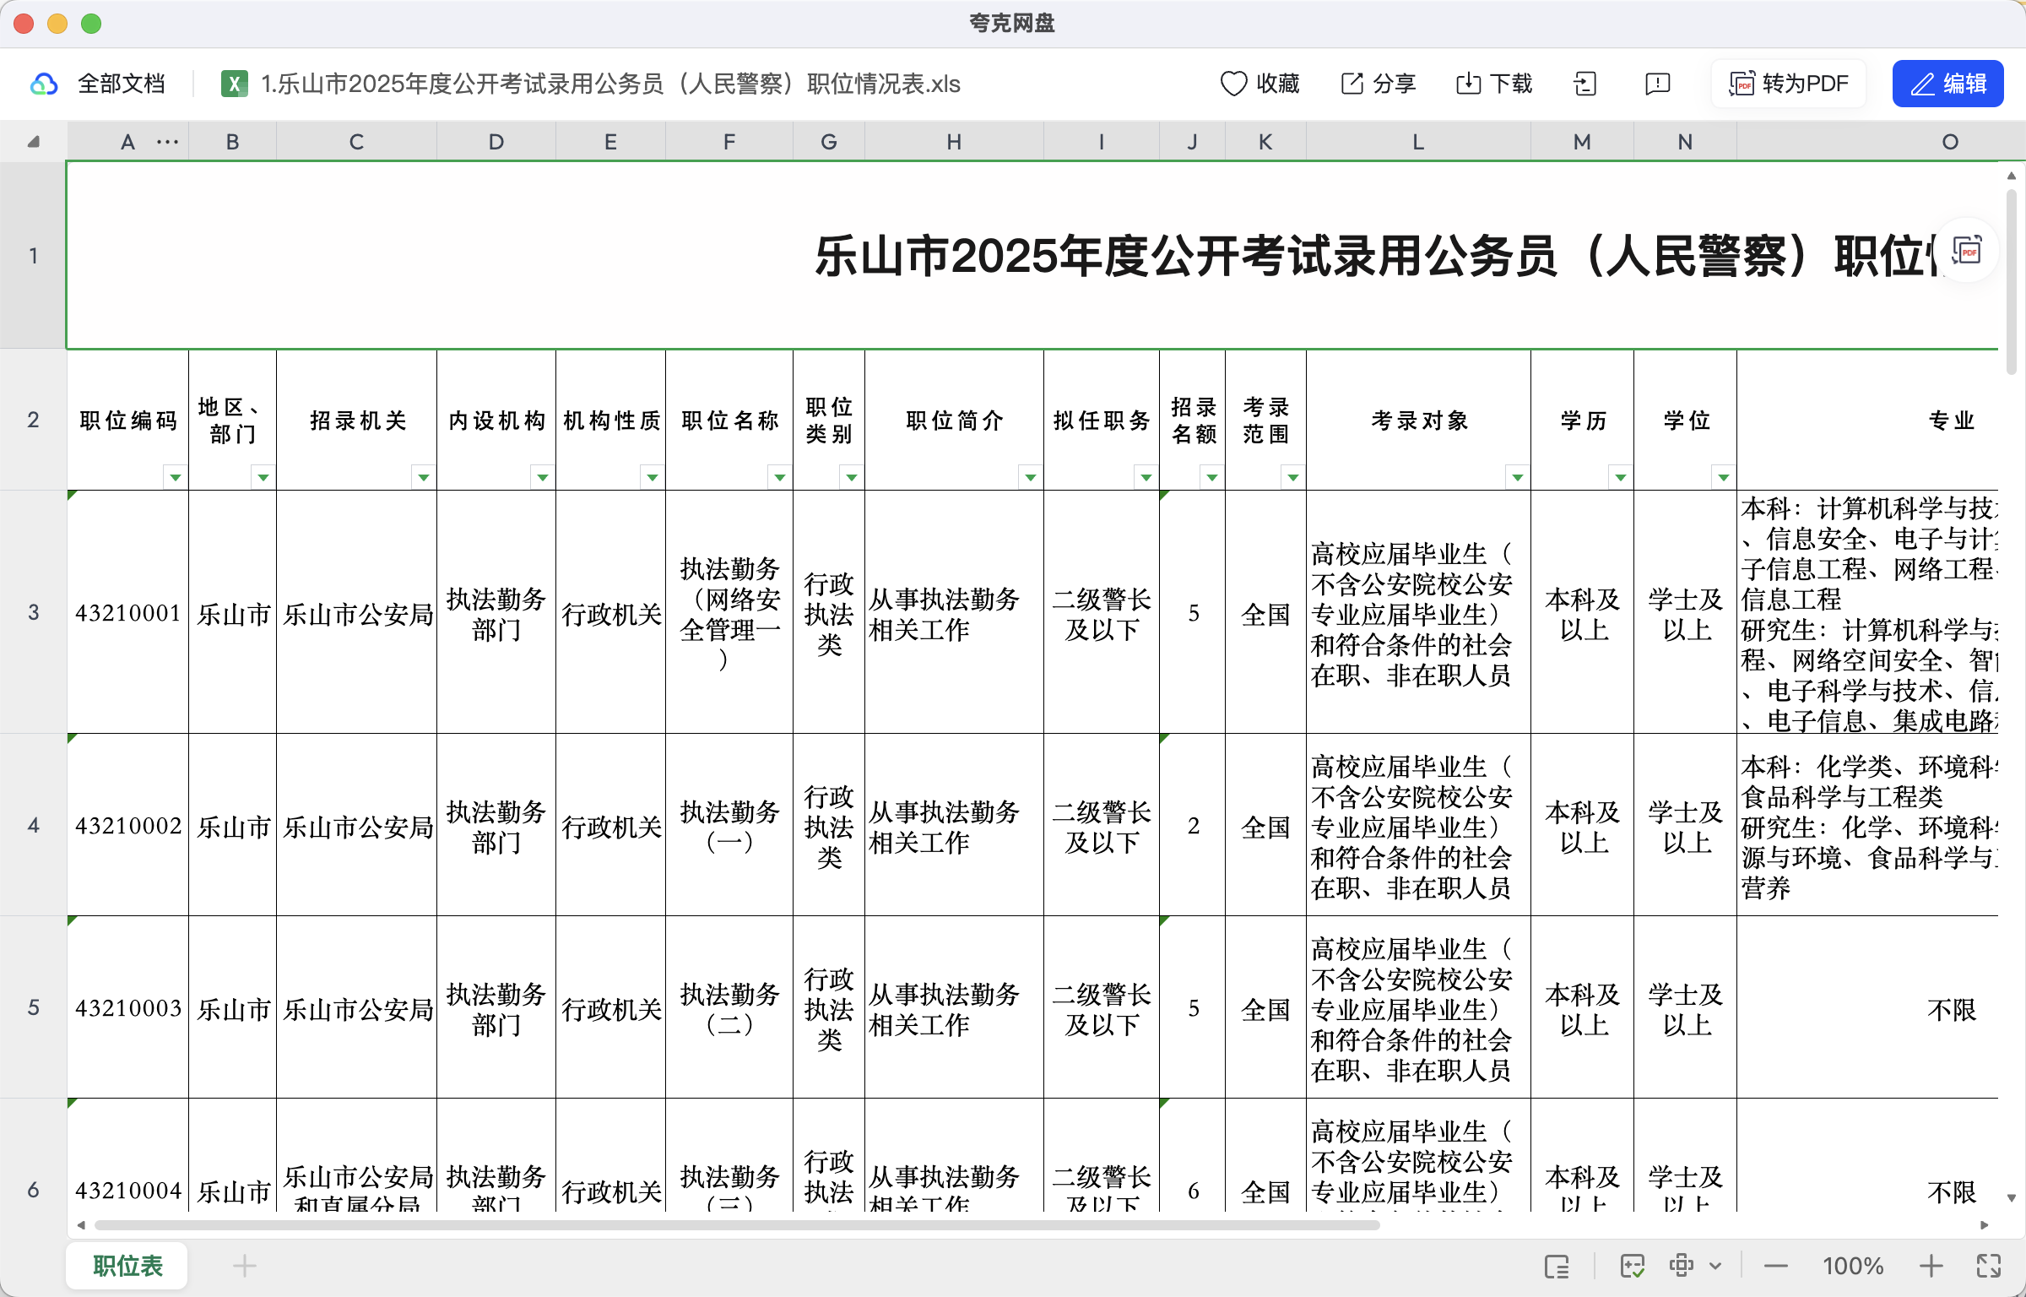Click the Quark cloud drive logo
Viewport: 2026px width, 1297px height.
point(45,84)
